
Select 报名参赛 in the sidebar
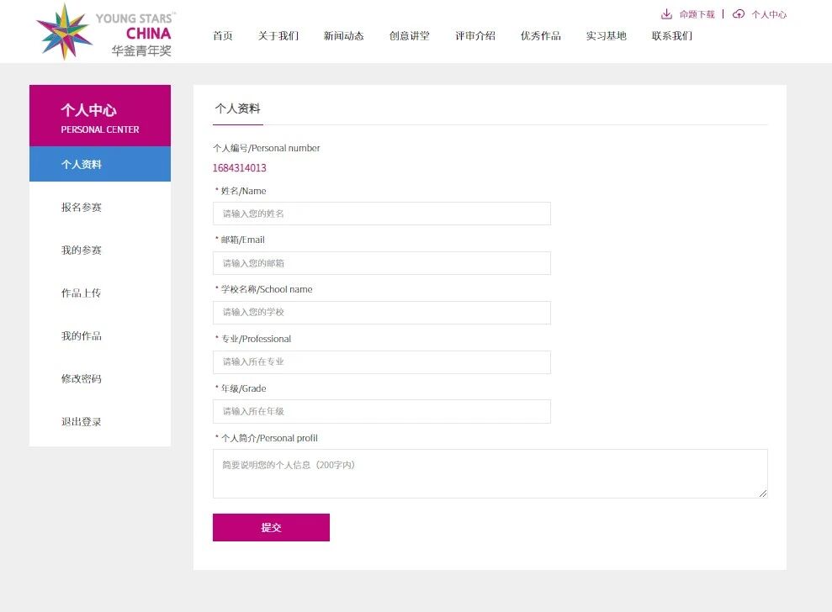point(82,208)
